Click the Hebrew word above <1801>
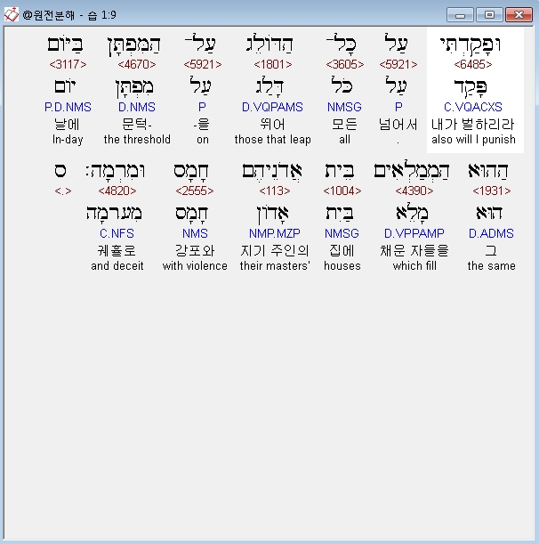539x544 pixels. click(269, 45)
